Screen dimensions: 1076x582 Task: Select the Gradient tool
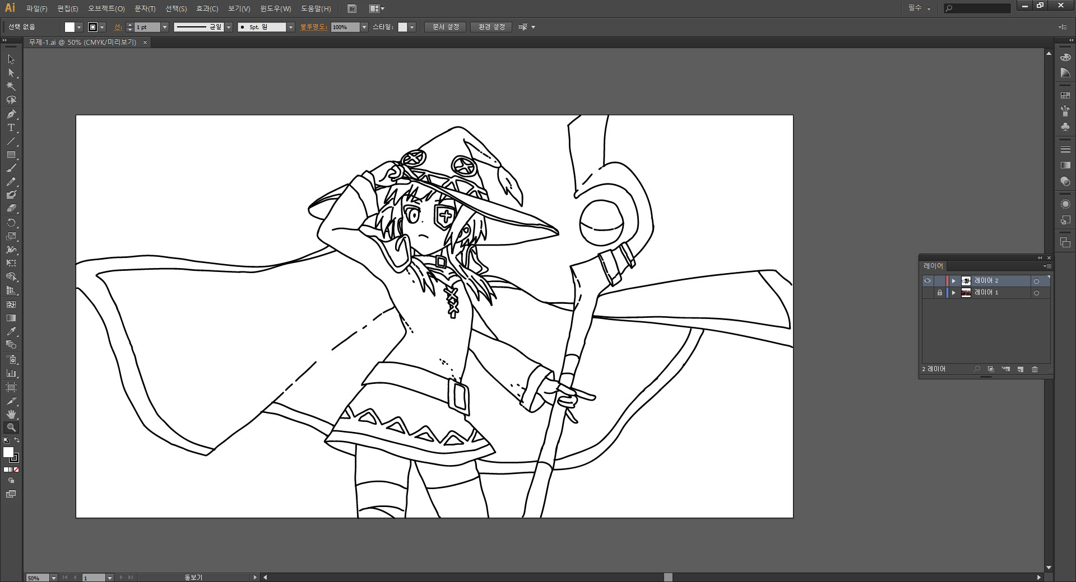pyautogui.click(x=11, y=318)
